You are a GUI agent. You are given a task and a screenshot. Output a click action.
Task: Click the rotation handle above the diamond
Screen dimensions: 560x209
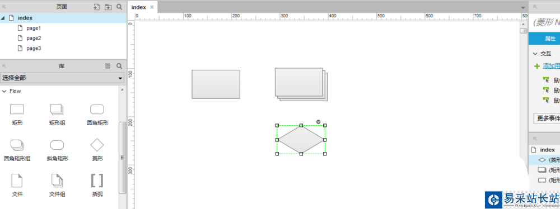pos(318,122)
